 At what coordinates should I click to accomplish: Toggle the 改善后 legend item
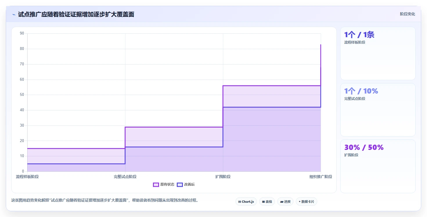pos(186,184)
